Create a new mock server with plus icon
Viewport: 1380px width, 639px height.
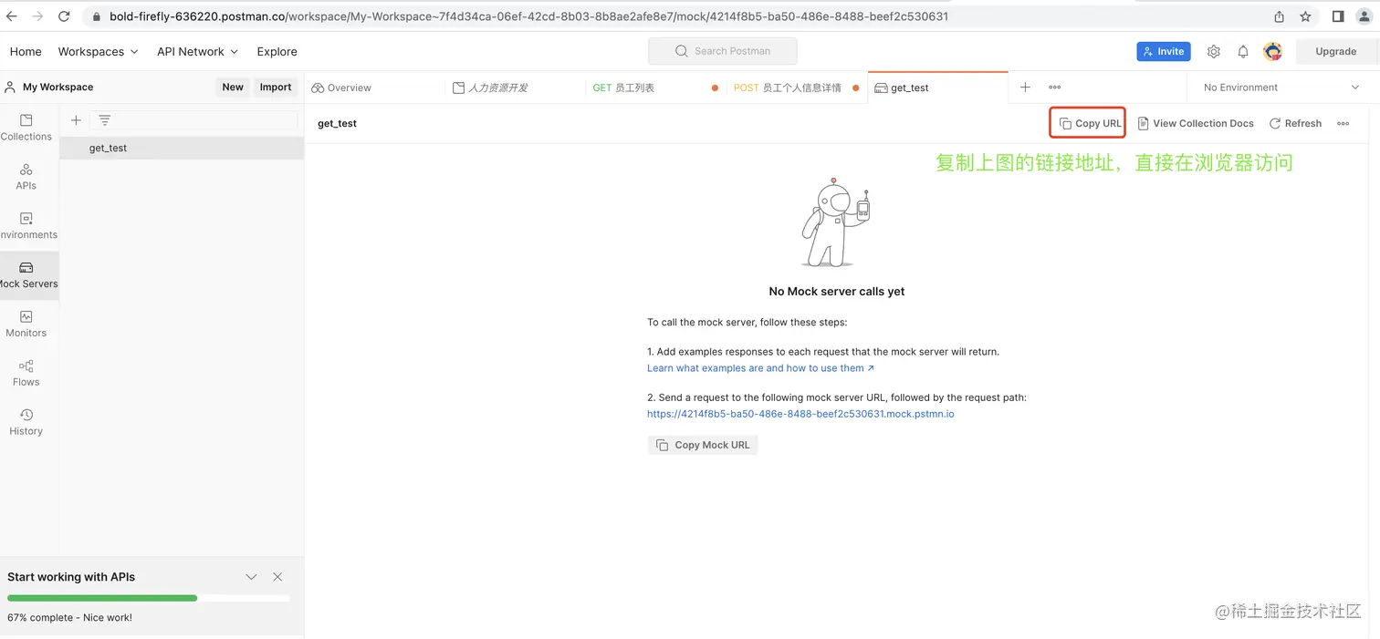coord(76,120)
